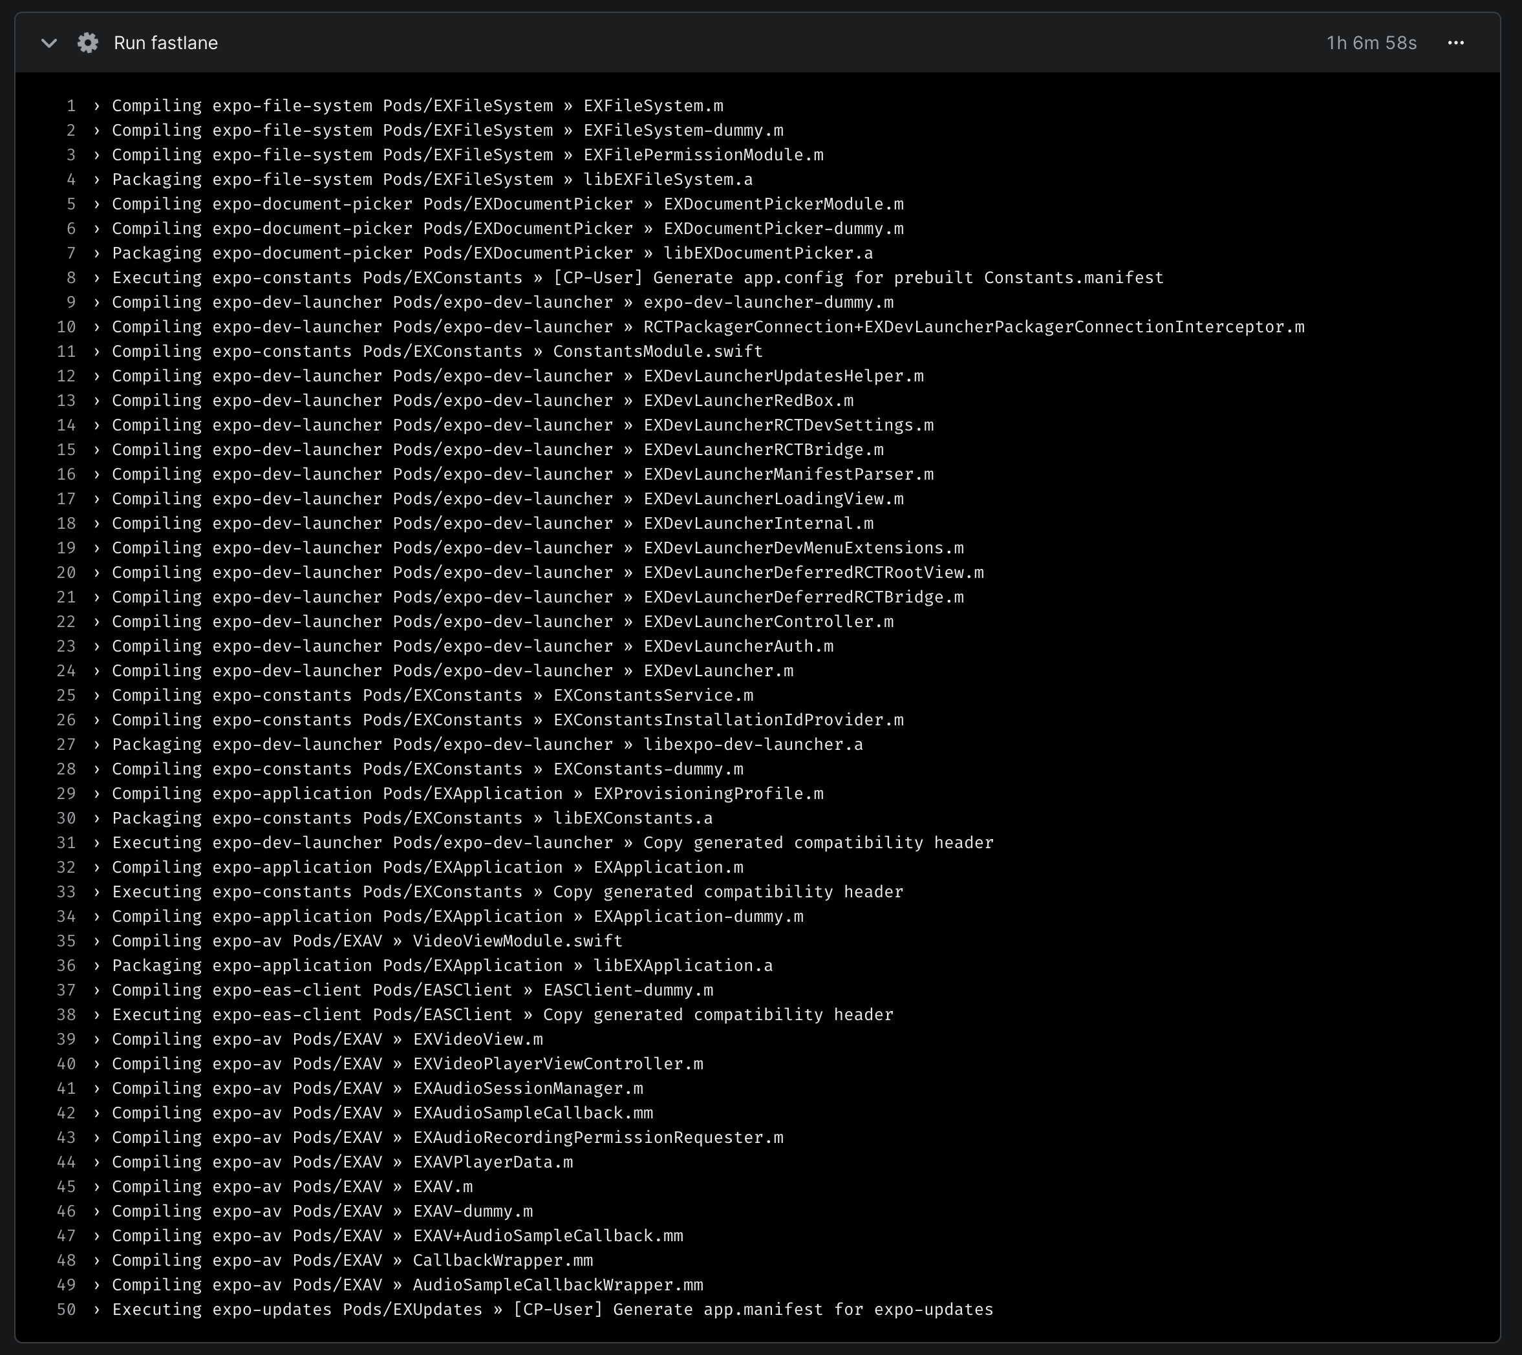Collapse the Run fastlane step
Viewport: 1522px width, 1355px height.
click(x=49, y=43)
